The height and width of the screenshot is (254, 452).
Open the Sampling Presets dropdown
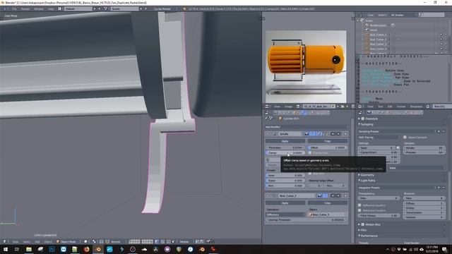pyautogui.click(x=397, y=131)
